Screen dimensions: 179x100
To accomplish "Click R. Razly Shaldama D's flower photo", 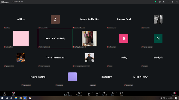I will (89, 38).
